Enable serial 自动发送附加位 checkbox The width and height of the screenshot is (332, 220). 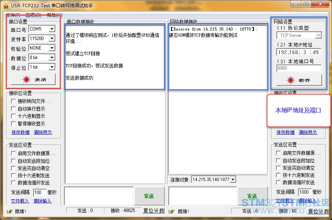13,161
